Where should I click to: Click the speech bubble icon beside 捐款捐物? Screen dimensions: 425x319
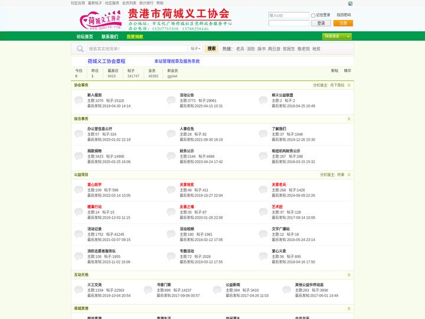point(79,156)
